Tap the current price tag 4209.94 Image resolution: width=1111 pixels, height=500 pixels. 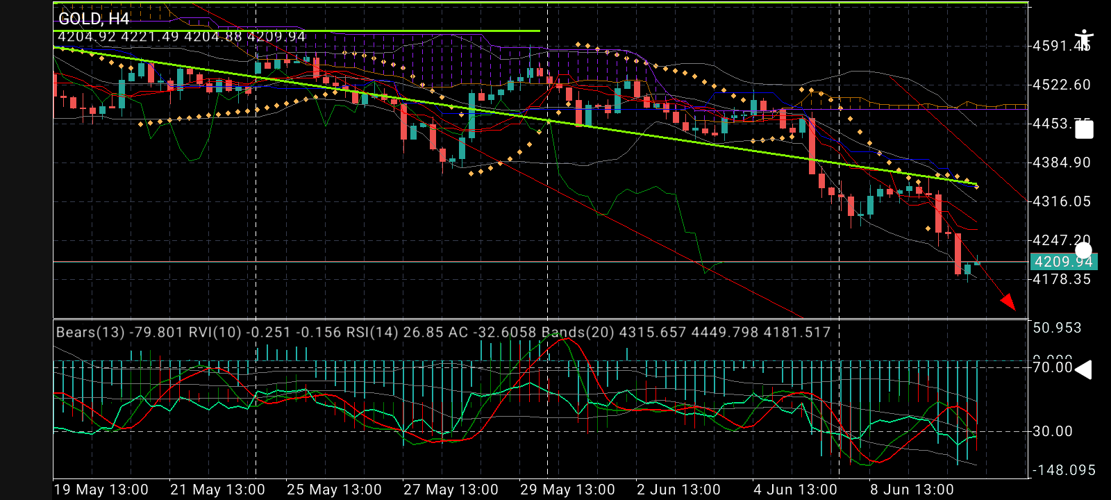point(1063,262)
